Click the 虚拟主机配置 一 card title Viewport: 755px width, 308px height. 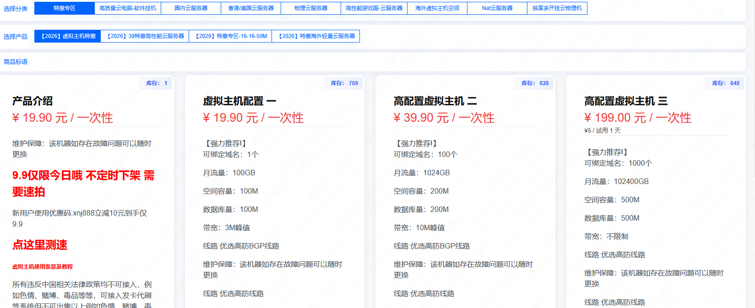[239, 101]
